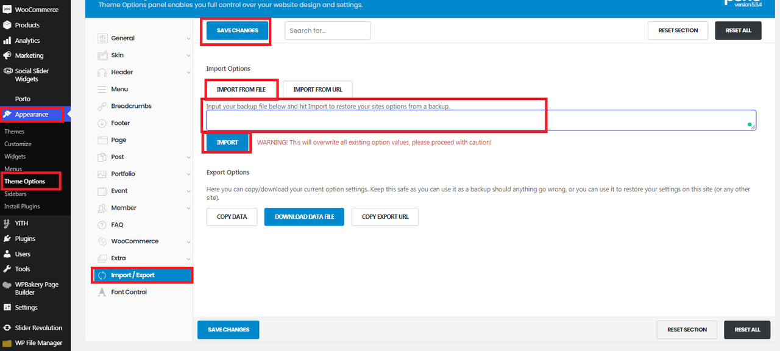Click the Tools wrench icon

7,269
